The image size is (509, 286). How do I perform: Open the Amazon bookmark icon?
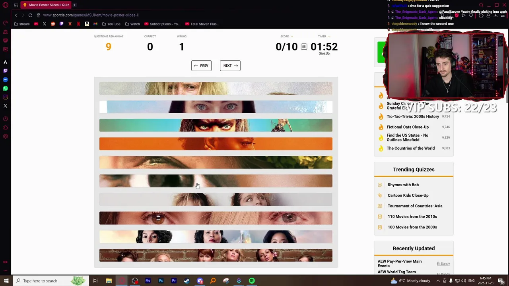(87, 24)
